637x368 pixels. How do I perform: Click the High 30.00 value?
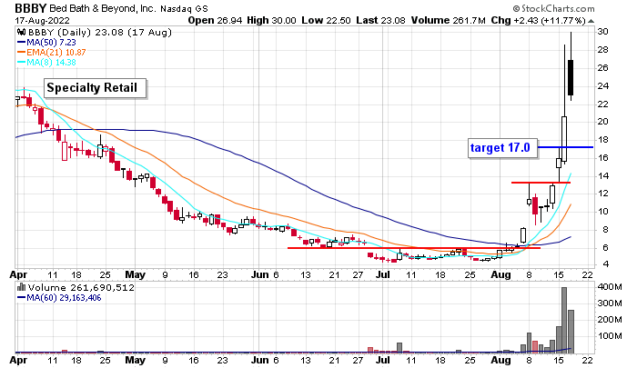point(269,20)
